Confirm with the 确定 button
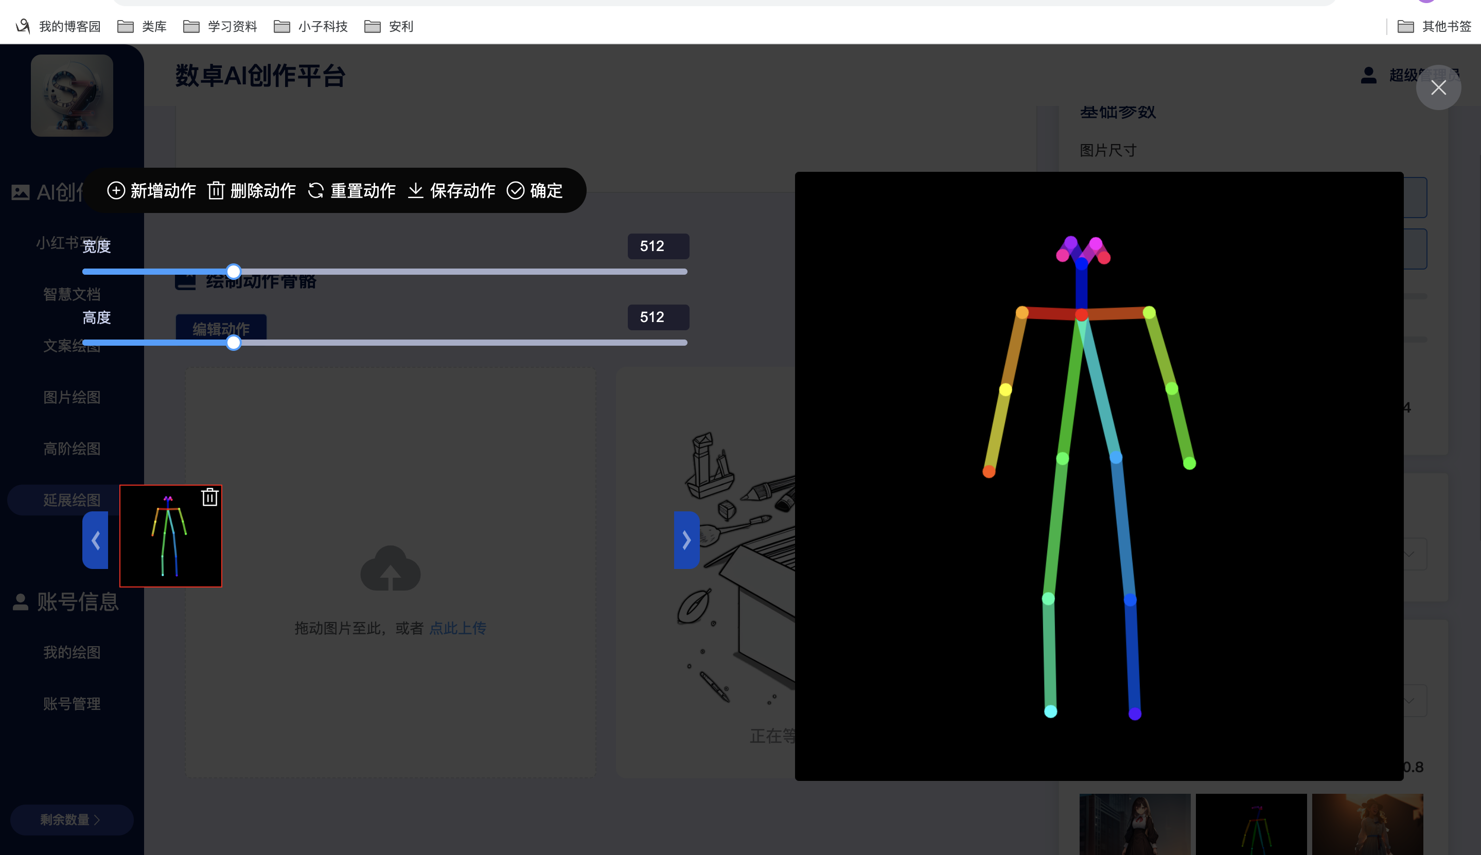The height and width of the screenshot is (855, 1481). pyautogui.click(x=534, y=191)
